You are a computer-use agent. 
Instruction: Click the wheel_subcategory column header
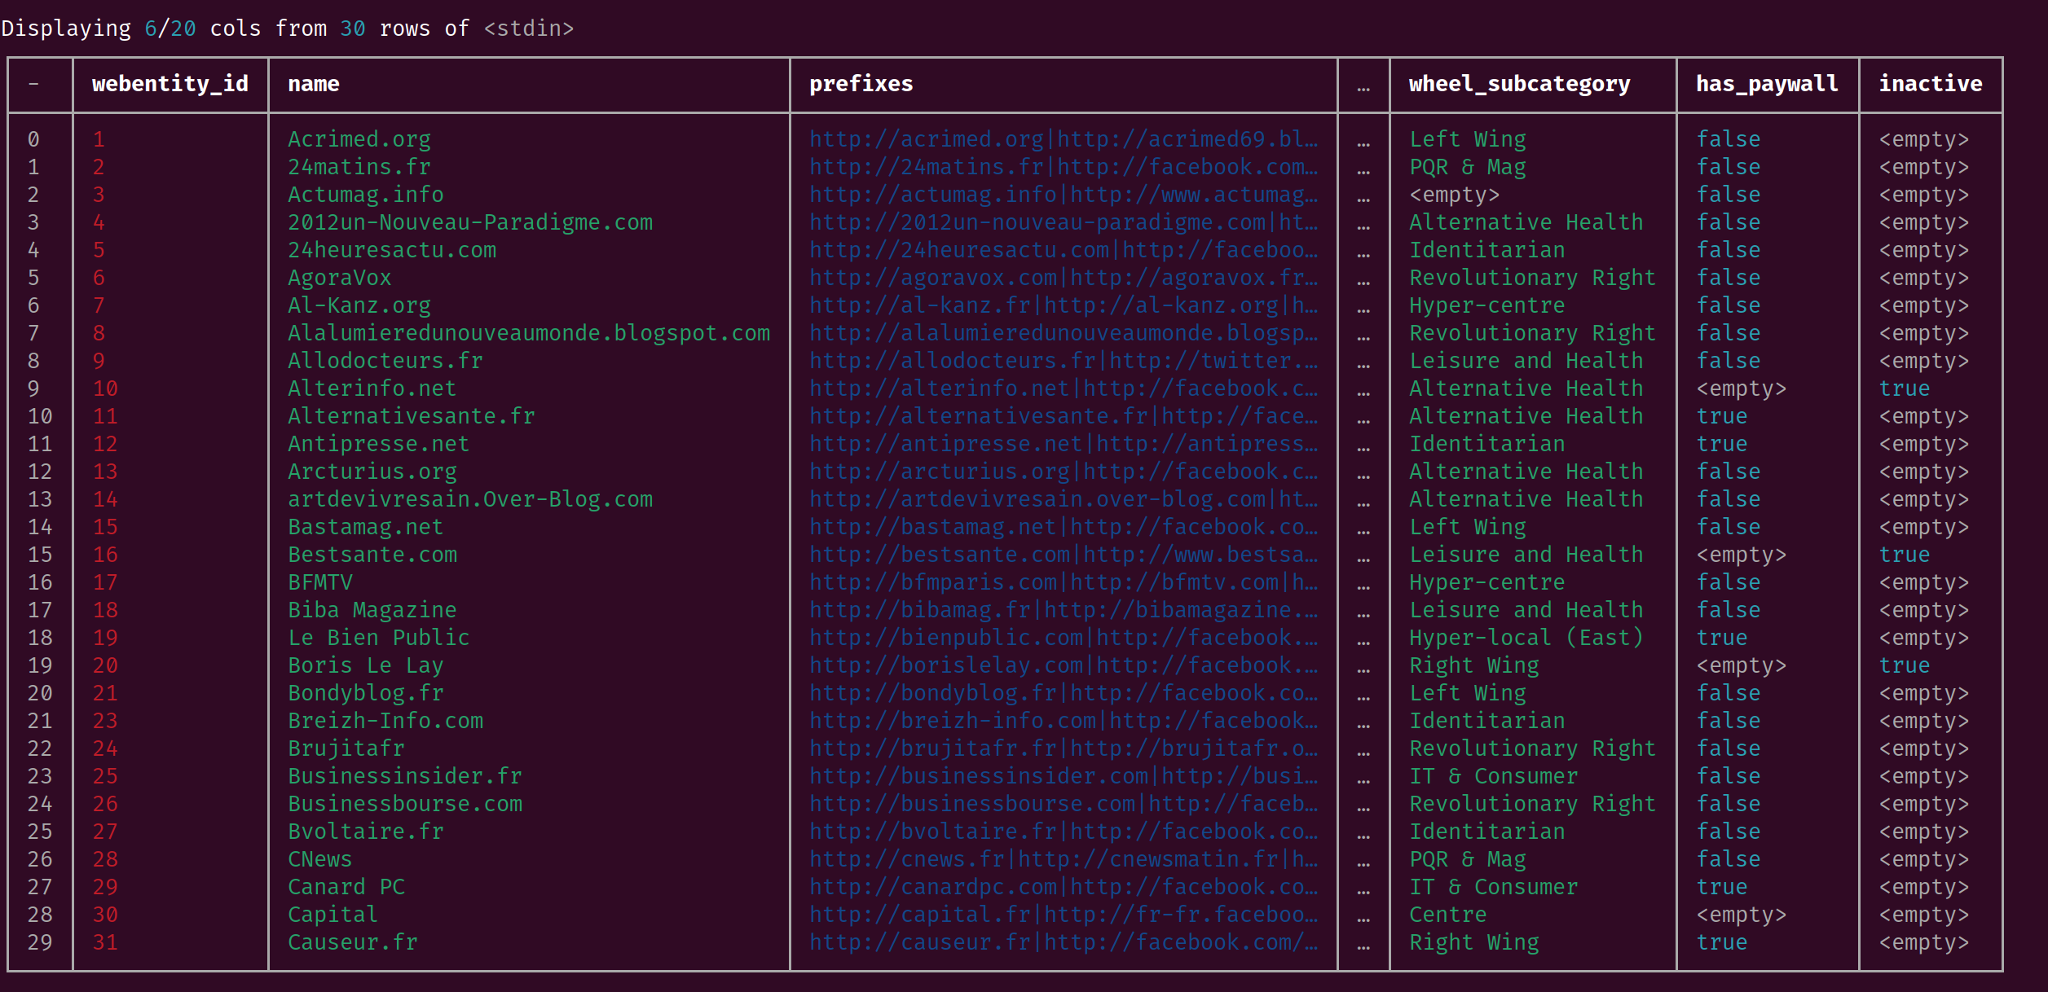click(1519, 84)
